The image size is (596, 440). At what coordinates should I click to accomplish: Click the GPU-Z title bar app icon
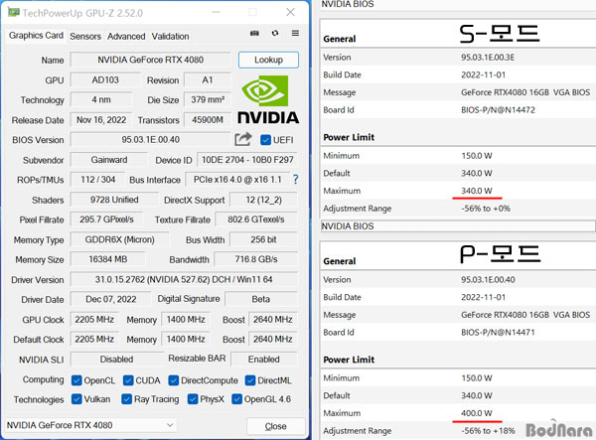pyautogui.click(x=14, y=12)
